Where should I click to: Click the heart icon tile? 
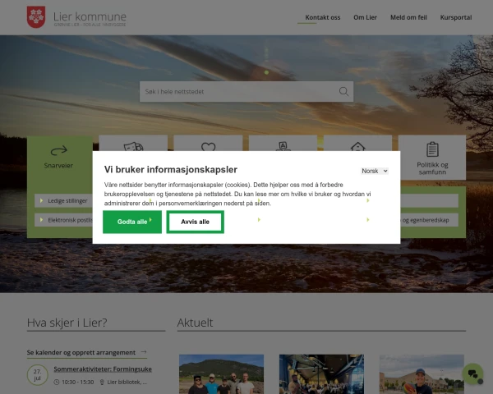coord(208,144)
